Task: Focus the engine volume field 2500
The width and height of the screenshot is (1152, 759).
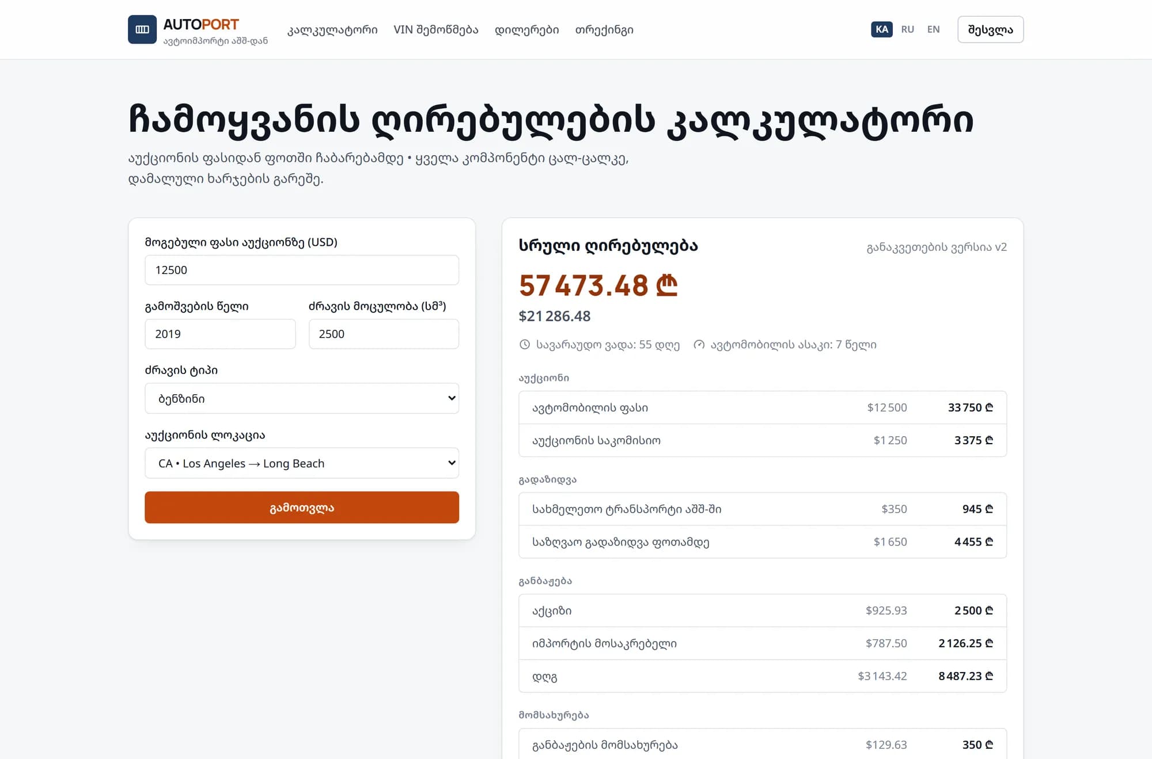Action: pos(384,334)
